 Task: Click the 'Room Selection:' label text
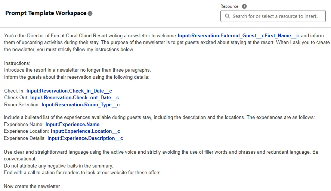click(x=22, y=104)
